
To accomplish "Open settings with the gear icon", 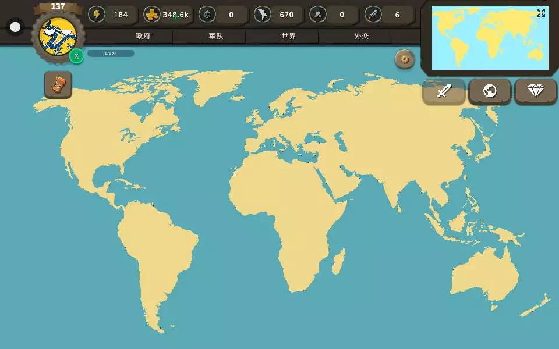I will 405,59.
